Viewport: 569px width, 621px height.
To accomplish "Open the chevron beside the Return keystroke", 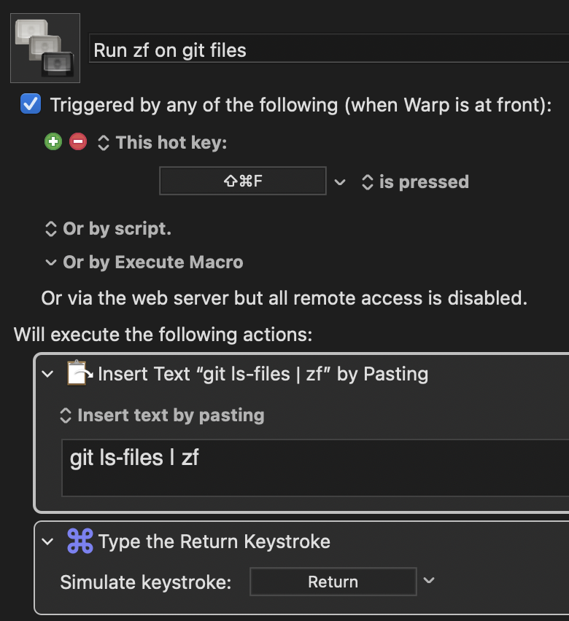I will (x=429, y=581).
